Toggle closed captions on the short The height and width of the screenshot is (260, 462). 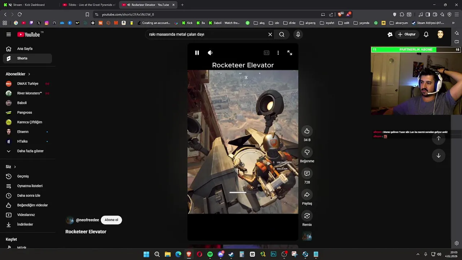266,53
